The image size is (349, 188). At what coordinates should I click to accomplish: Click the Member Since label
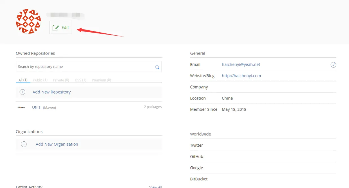pyautogui.click(x=204, y=109)
